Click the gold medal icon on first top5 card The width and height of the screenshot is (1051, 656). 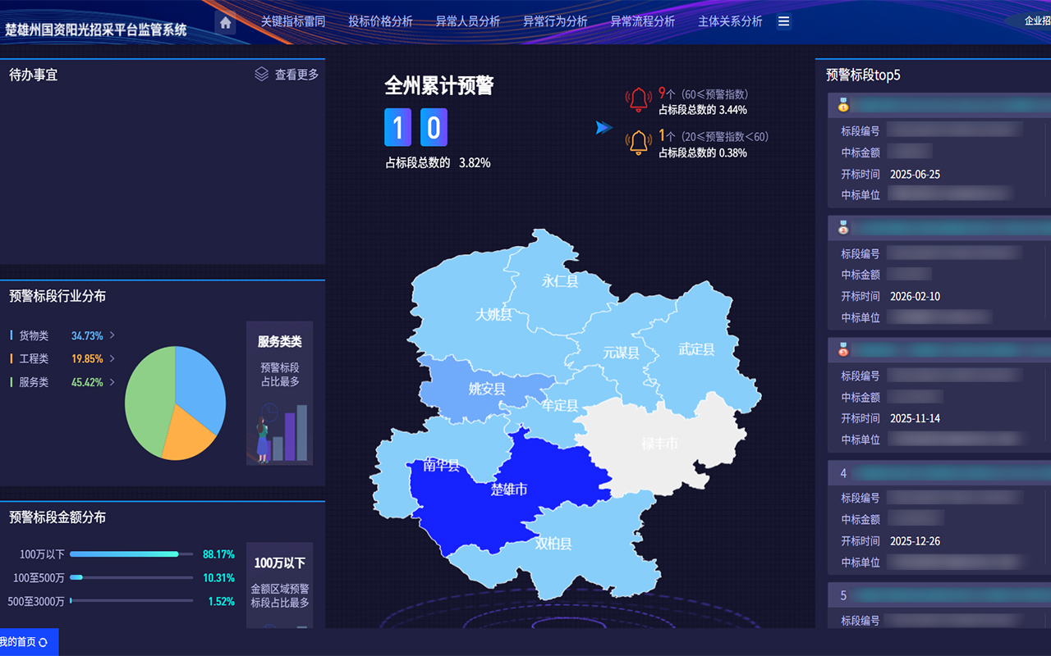point(843,104)
